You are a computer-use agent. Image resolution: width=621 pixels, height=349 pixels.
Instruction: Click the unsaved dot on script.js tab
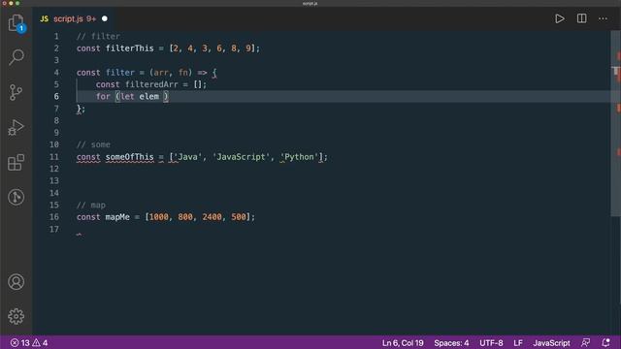click(x=105, y=18)
